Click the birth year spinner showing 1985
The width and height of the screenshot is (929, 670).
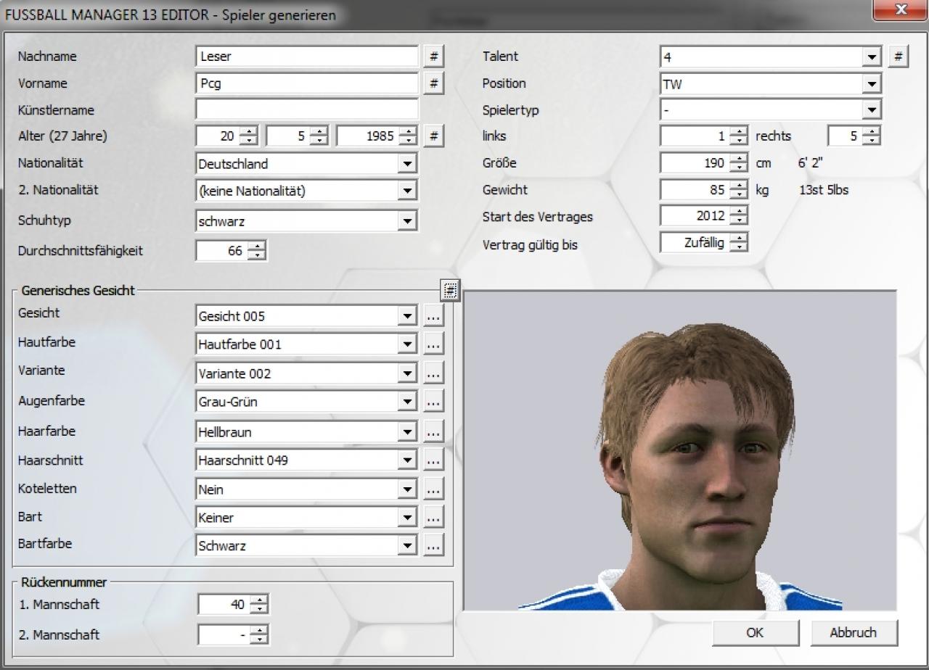click(377, 136)
